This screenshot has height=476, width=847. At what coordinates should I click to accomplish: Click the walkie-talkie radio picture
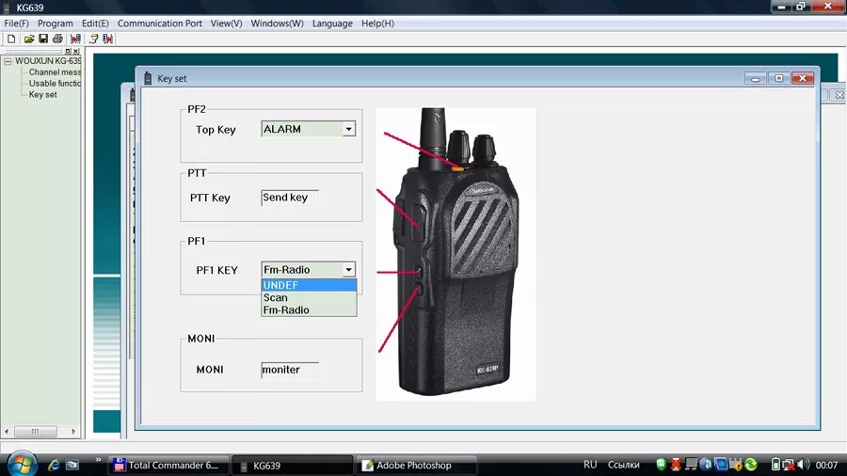pos(455,254)
